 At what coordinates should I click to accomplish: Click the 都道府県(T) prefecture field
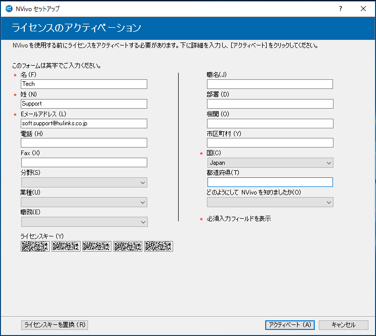tap(270, 182)
